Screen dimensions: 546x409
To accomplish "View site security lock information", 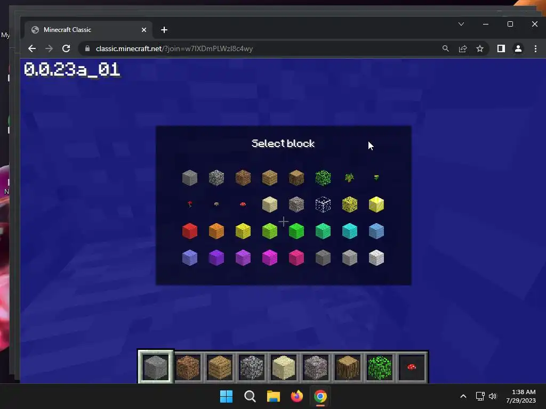I will tap(87, 48).
